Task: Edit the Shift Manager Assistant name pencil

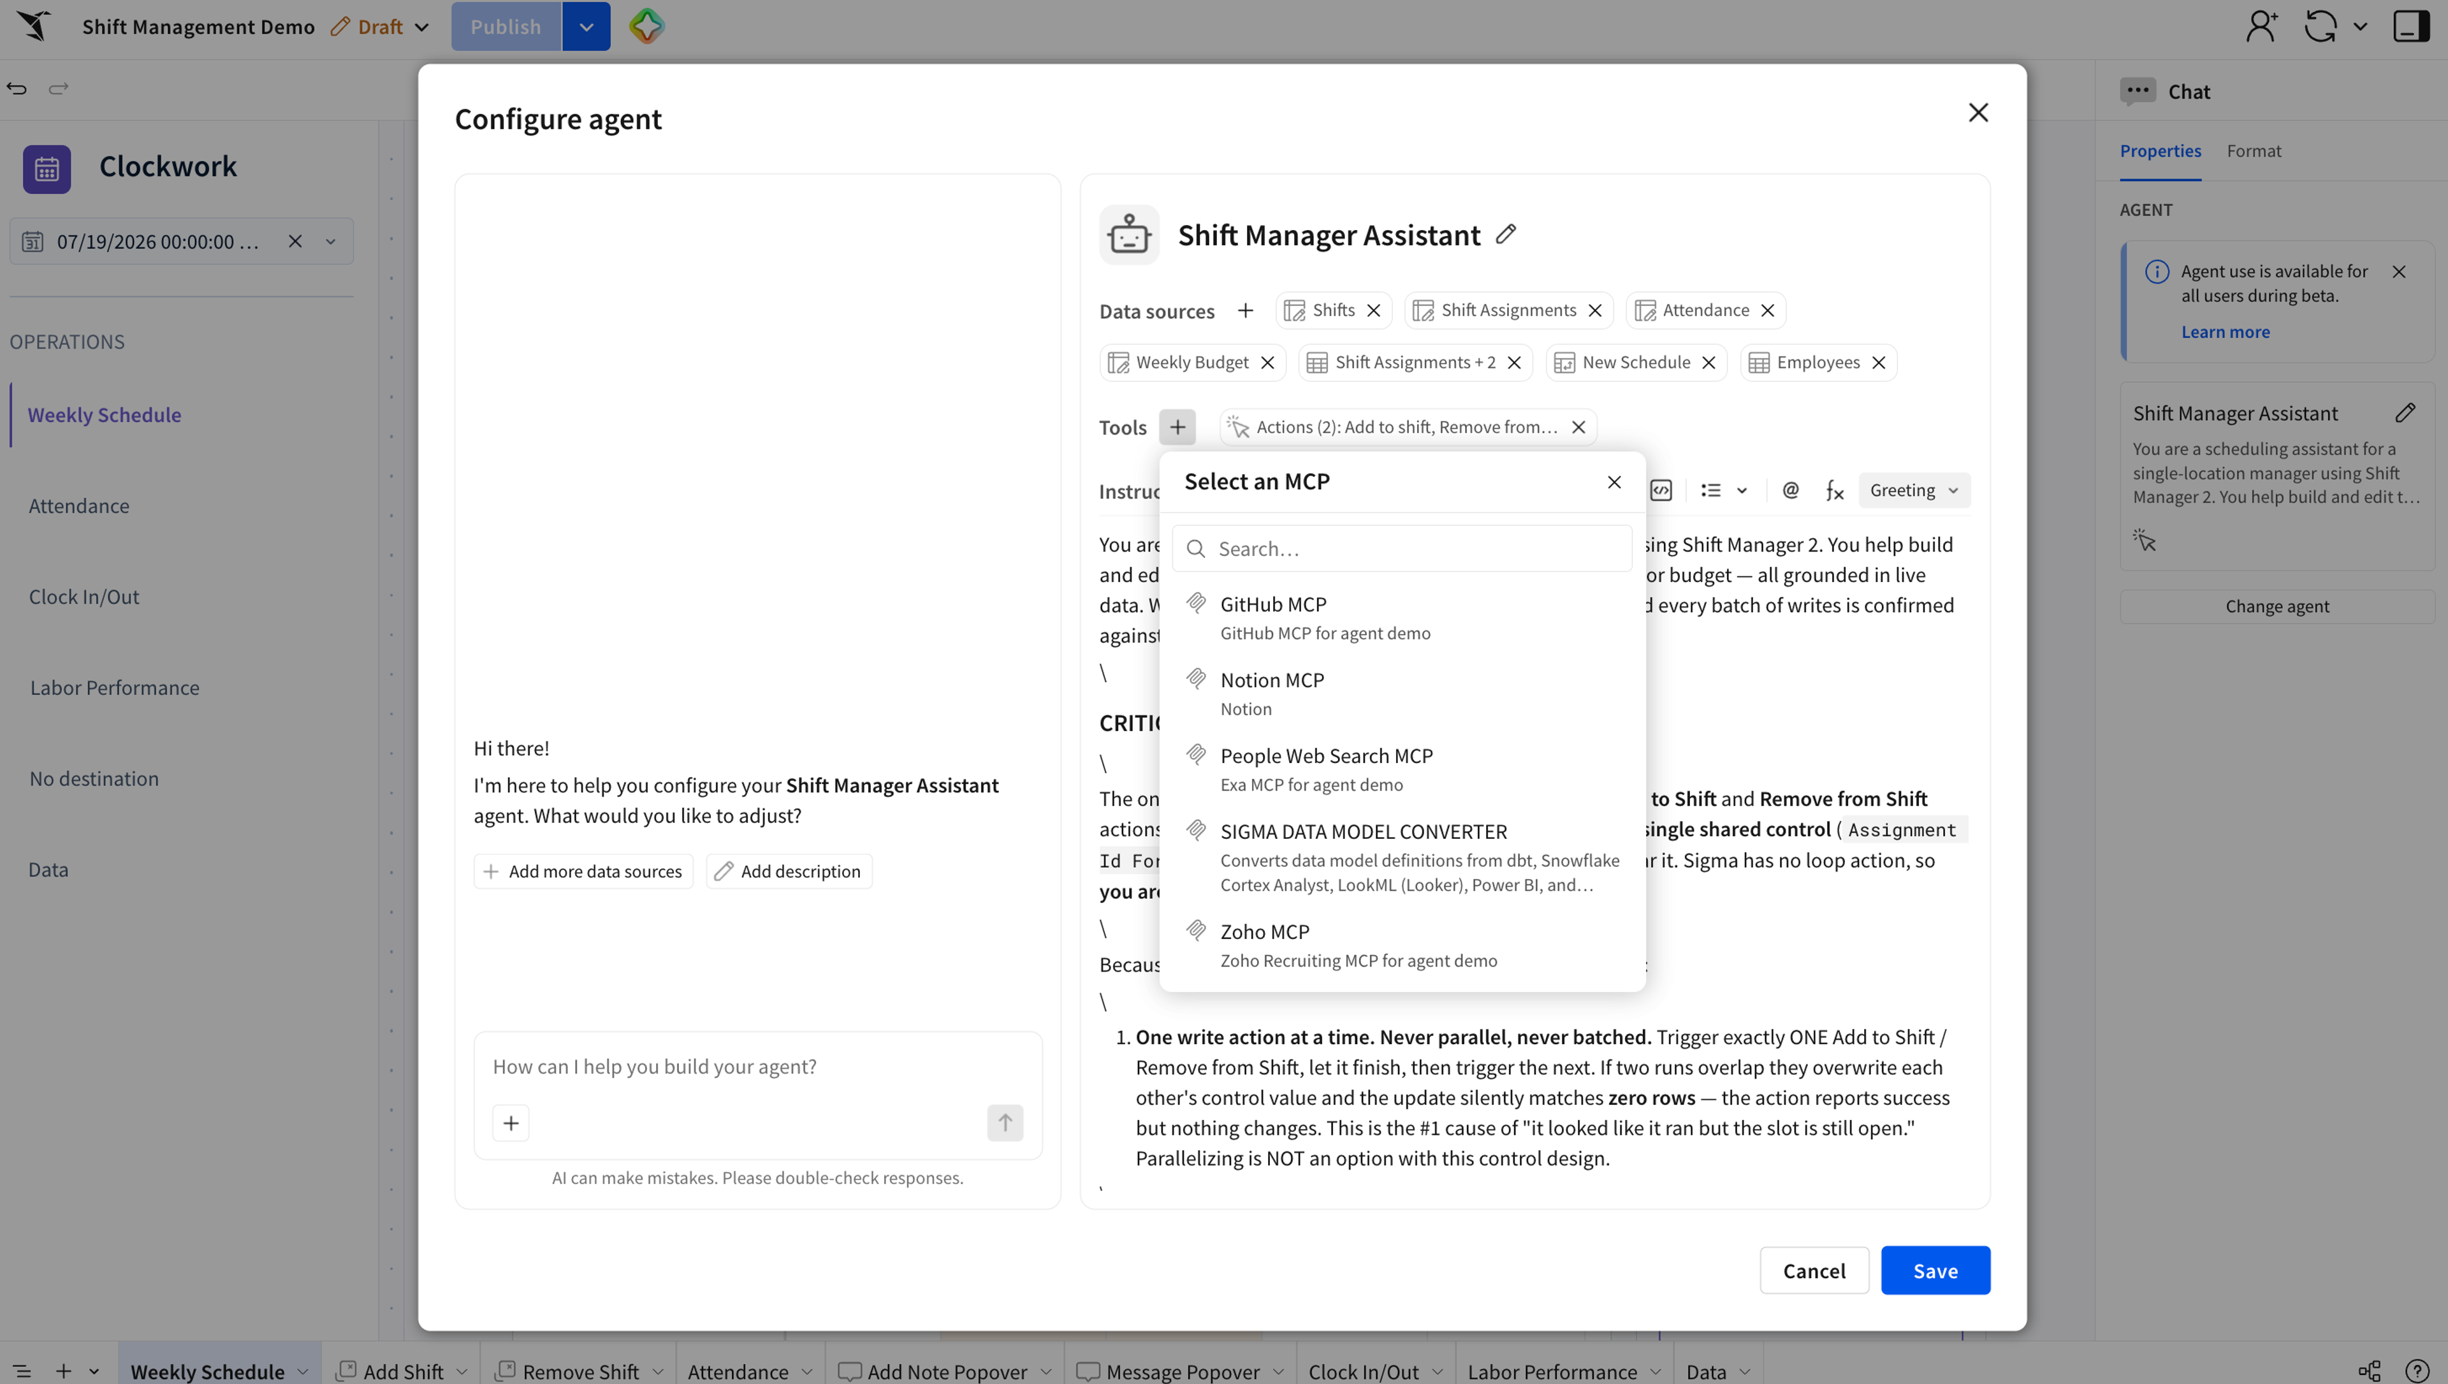Action: point(1505,234)
